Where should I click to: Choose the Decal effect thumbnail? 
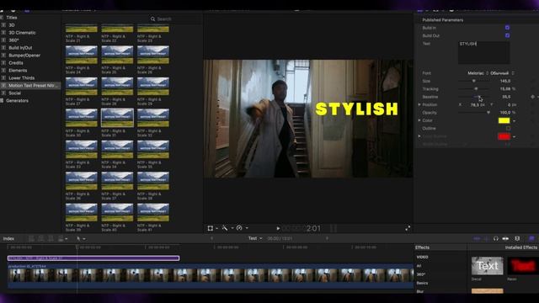(487, 266)
